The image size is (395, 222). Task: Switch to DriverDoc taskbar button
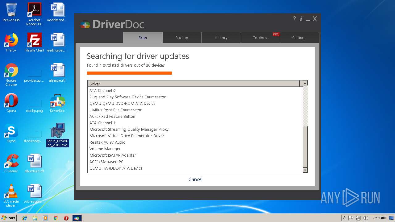(x=77, y=218)
